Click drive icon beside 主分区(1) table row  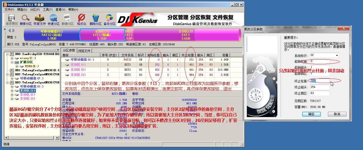[67, 65]
